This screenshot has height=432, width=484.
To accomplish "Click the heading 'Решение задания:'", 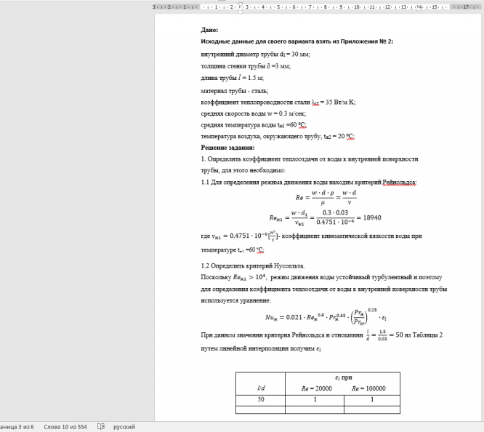I will (x=227, y=148).
